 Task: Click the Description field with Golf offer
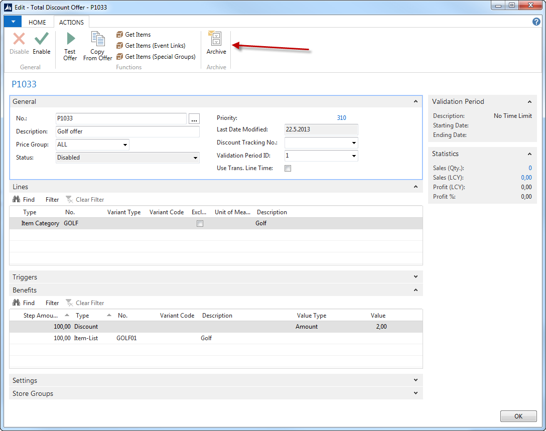coord(127,131)
